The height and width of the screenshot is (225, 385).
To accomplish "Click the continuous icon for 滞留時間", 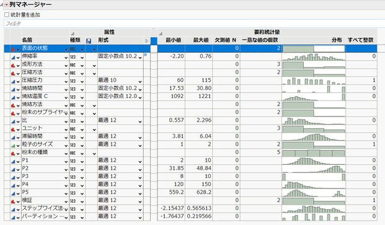I will pos(13,137).
